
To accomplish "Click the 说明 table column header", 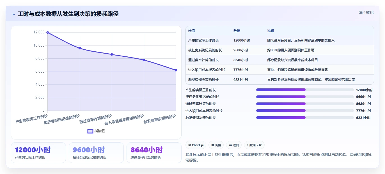I will pyautogui.click(x=271, y=31).
